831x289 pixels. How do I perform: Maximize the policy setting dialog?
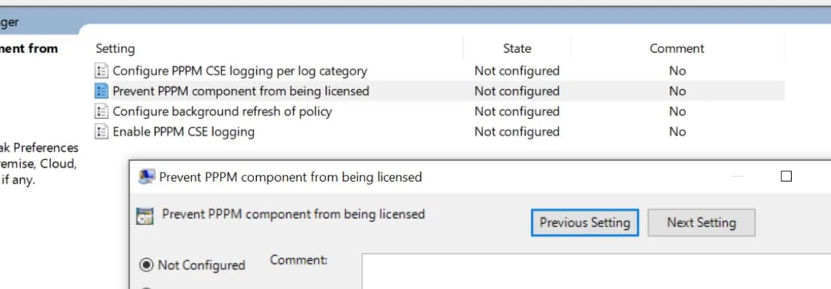coord(786,177)
